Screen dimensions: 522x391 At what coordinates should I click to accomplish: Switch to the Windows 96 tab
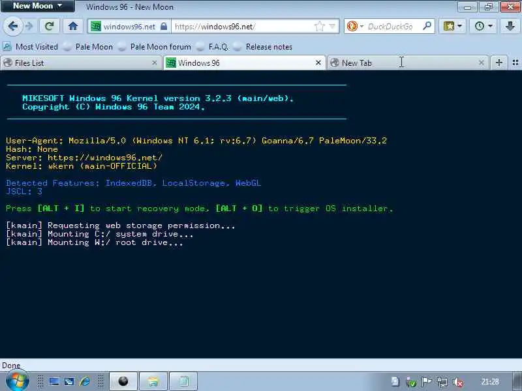(x=244, y=63)
